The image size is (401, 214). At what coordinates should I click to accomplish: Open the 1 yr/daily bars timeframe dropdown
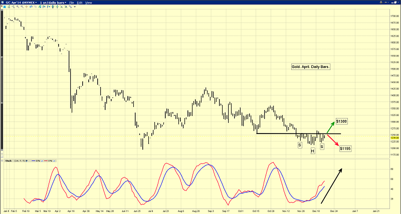53,2
